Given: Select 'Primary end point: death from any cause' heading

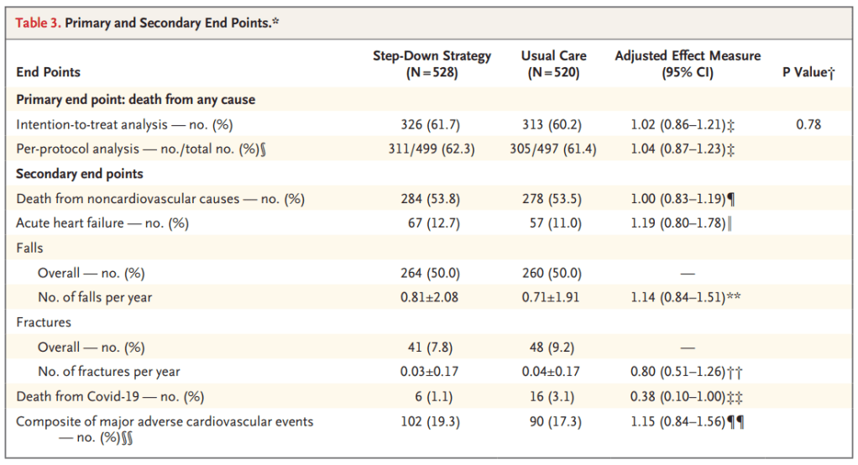Looking at the screenshot, I should point(136,100).
